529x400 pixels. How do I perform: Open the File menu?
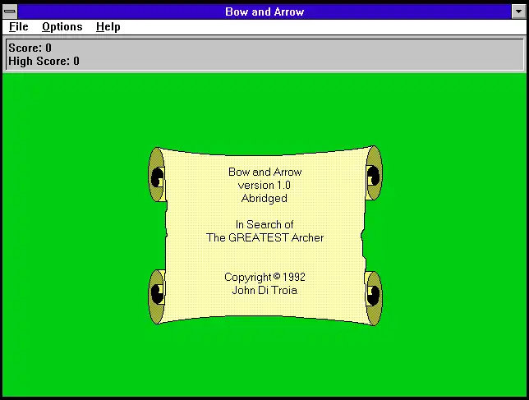point(18,27)
